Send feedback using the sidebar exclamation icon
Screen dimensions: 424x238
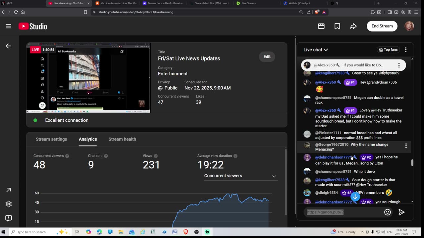tap(9, 218)
